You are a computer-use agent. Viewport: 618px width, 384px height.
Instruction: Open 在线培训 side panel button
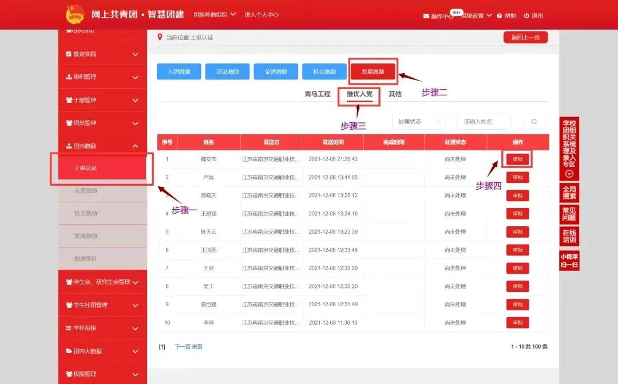(569, 236)
